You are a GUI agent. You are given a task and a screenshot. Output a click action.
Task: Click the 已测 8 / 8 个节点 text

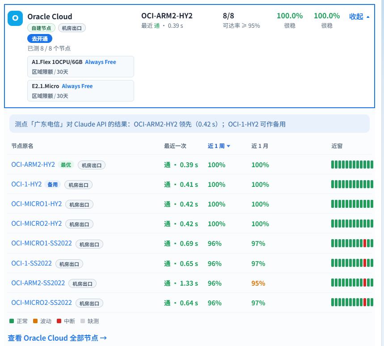pyautogui.click(x=49, y=48)
